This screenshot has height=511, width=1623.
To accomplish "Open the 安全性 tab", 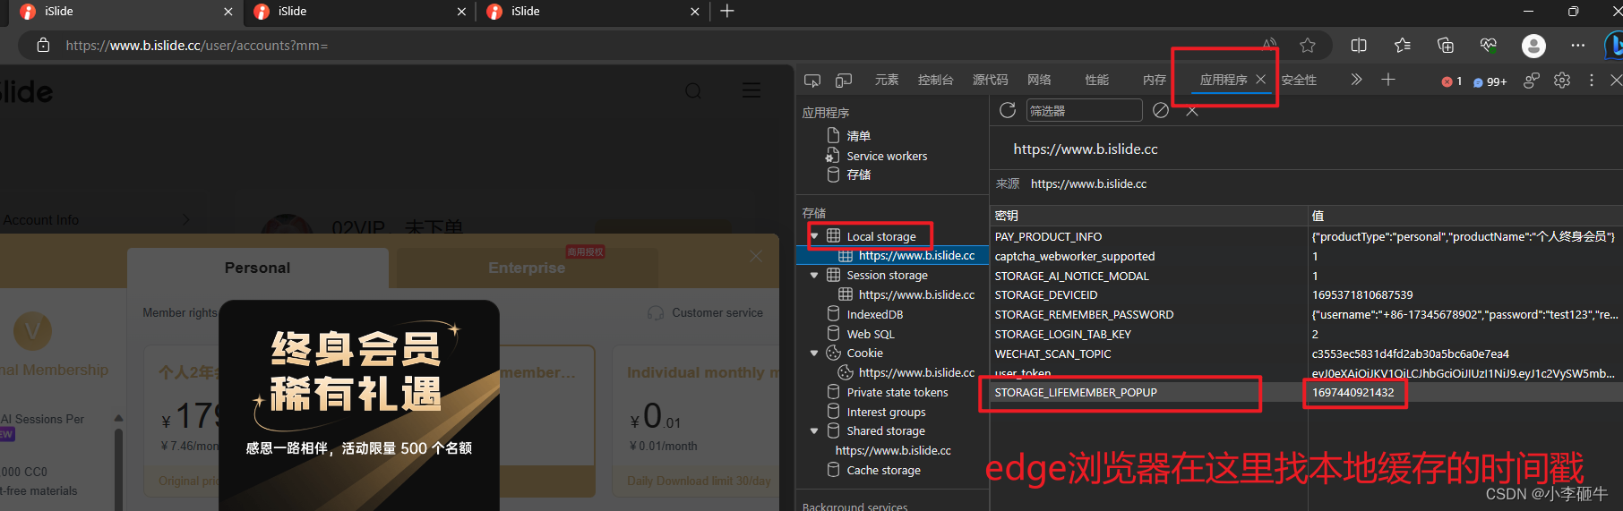I will 1299,81.
